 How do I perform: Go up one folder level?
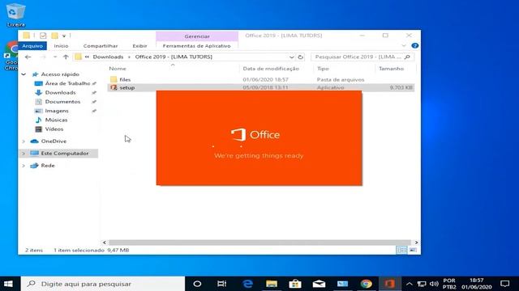click(x=66, y=57)
